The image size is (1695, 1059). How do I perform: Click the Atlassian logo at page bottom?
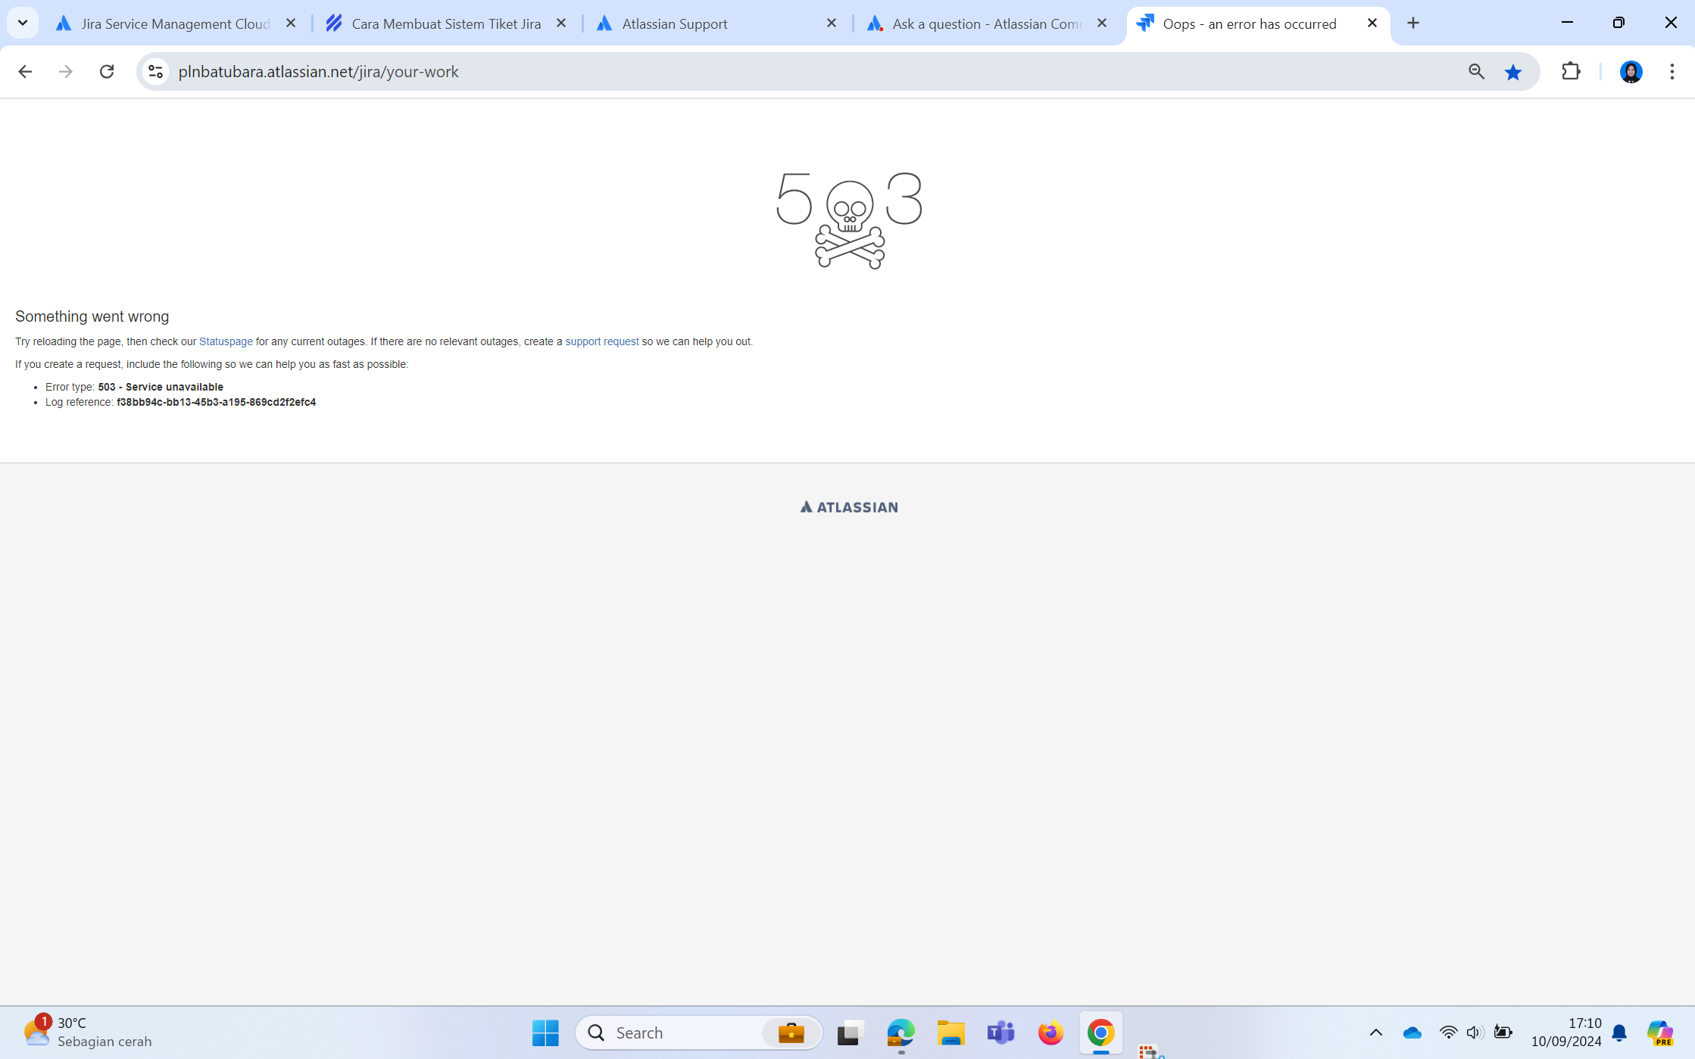847,506
